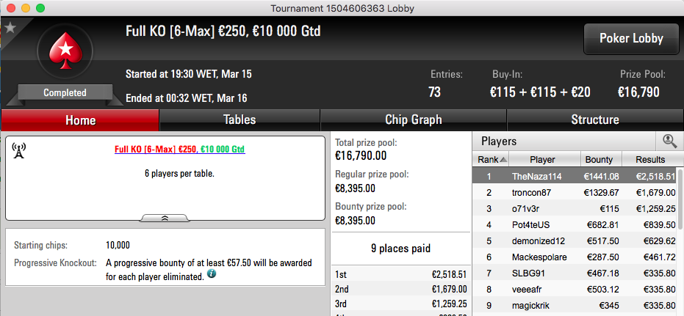684x316 pixels.
Task: Open the Tables tab
Action: 240,120
